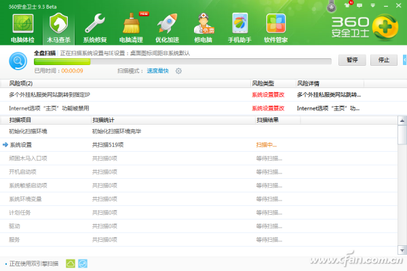Open the title bar main menu arrow
407x271 pixels.
[372, 5]
